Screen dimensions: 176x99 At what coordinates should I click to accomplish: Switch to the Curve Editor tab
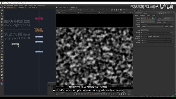(x=21, y=8)
